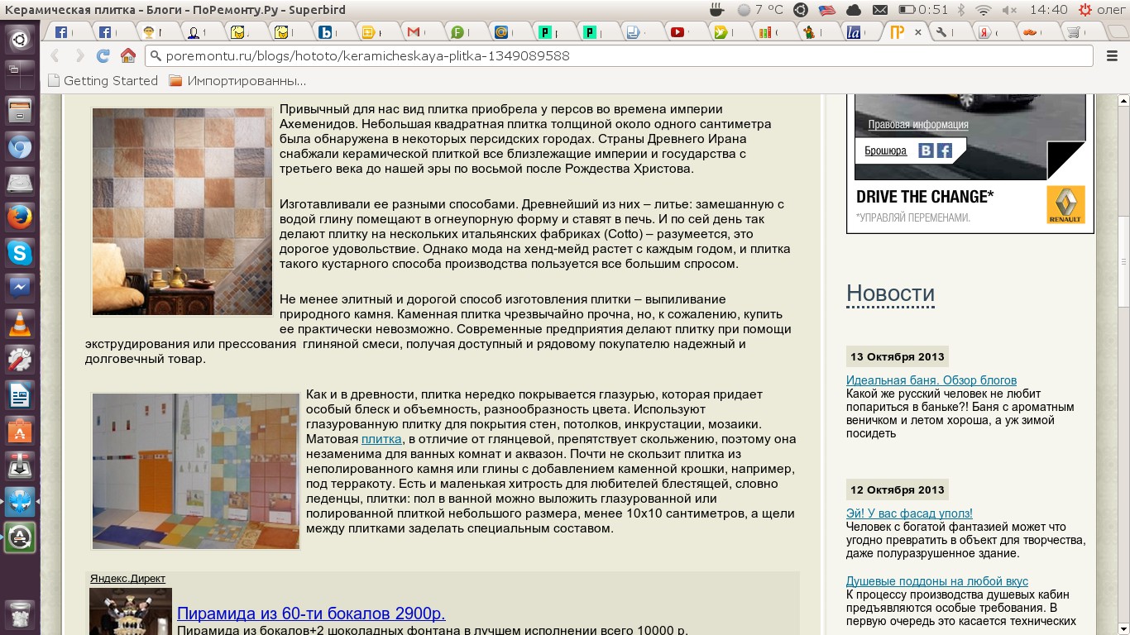This screenshot has height=635, width=1130.
Task: Open System Settings from launcher
Action: pyautogui.click(x=20, y=360)
